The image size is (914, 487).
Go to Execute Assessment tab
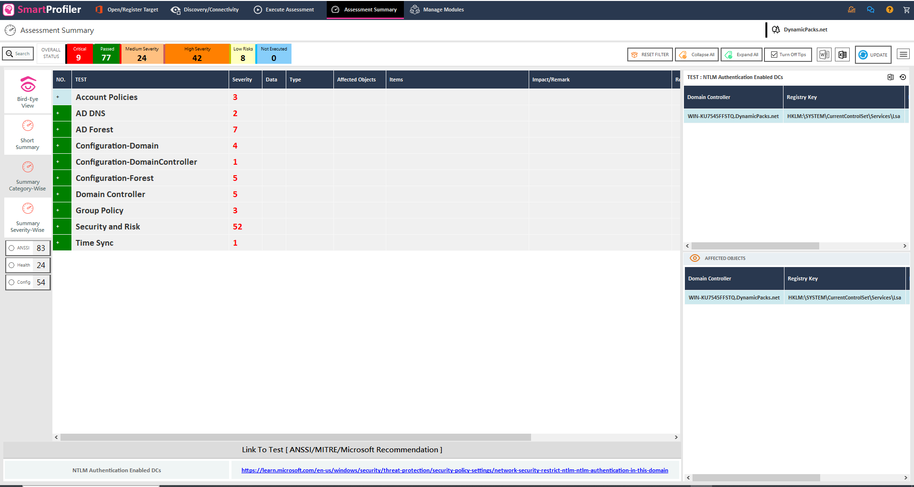284,10
